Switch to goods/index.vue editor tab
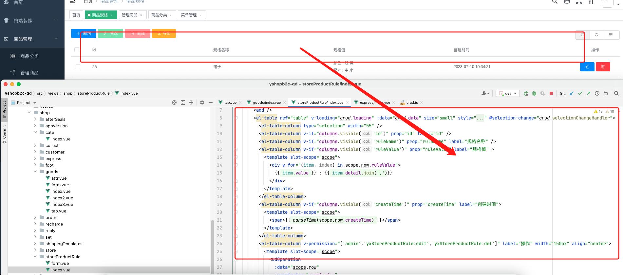The height and width of the screenshot is (275, 623). pos(266,102)
